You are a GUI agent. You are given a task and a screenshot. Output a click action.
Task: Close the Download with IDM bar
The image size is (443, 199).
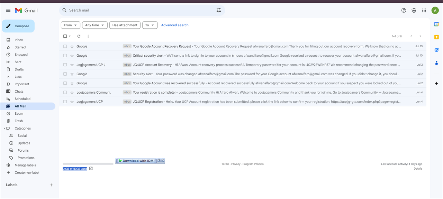163,161
